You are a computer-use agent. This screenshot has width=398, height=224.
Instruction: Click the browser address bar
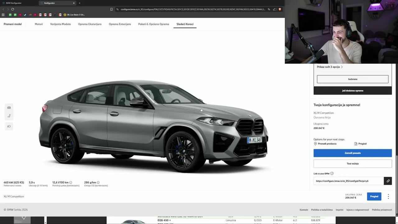coord(193,9)
